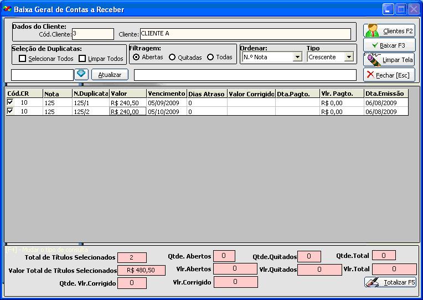Click the Qtde.Quitados field
This screenshot has height=300, width=423.
[x=309, y=256]
